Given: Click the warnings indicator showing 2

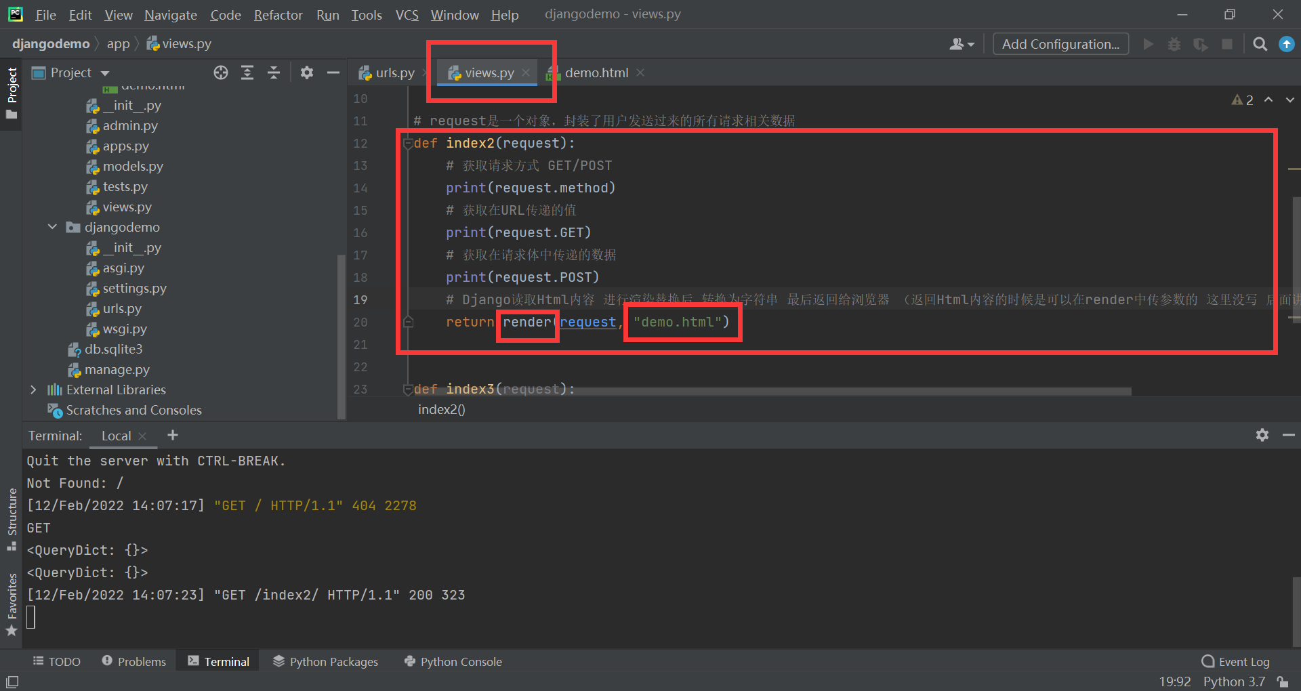Looking at the screenshot, I should click(x=1243, y=100).
